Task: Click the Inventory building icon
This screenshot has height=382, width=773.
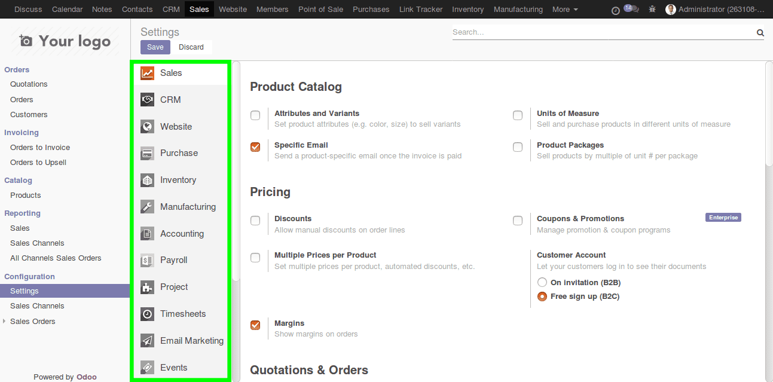Action: coord(147,180)
